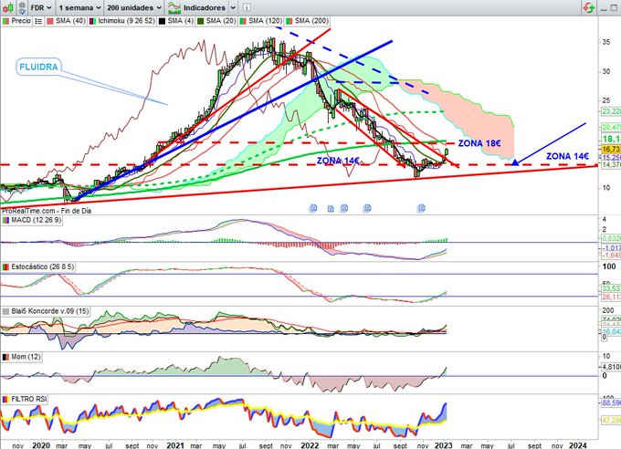
Task: Click the 35 value on price axis
Action: [x=606, y=42]
